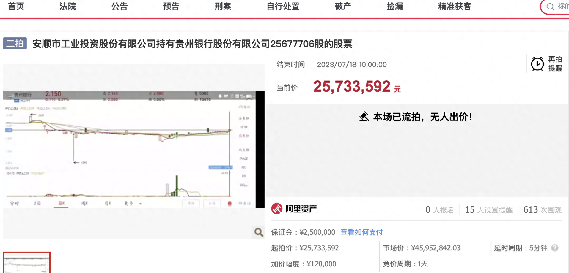569x273 pixels.
Task: Switch to the 刑案 section
Action: point(223,6)
